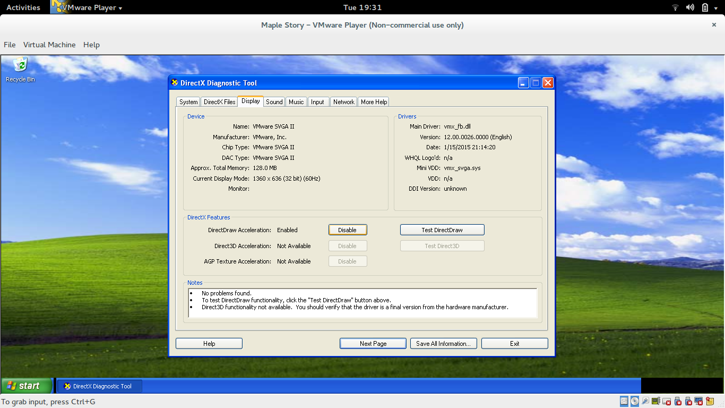The image size is (725, 408).
Task: Click the Notes text box
Action: (363, 303)
